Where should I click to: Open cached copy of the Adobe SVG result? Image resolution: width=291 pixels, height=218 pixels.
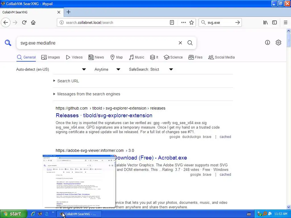[225, 175]
